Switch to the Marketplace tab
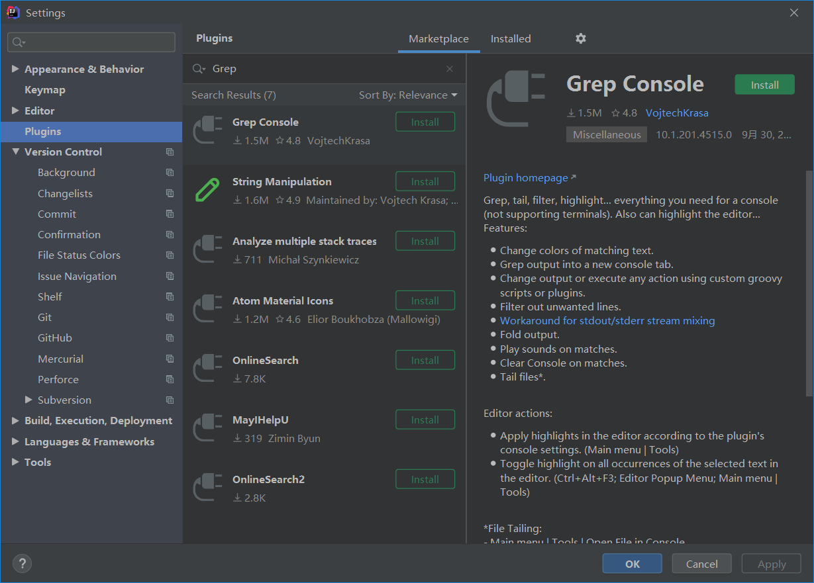The image size is (814, 583). [438, 39]
